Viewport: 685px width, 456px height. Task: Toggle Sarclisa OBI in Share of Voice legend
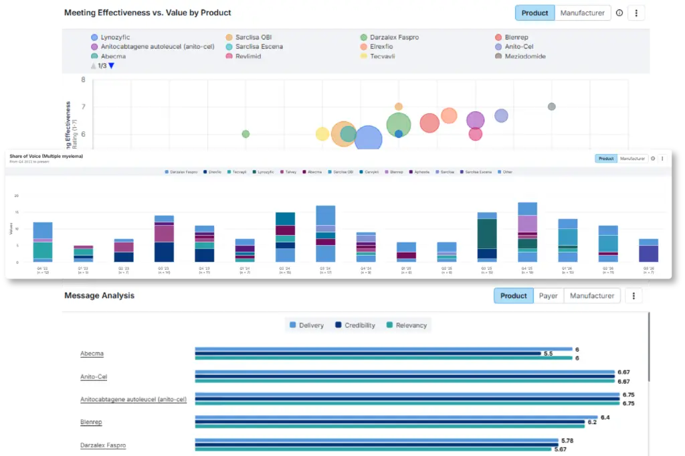coord(340,172)
